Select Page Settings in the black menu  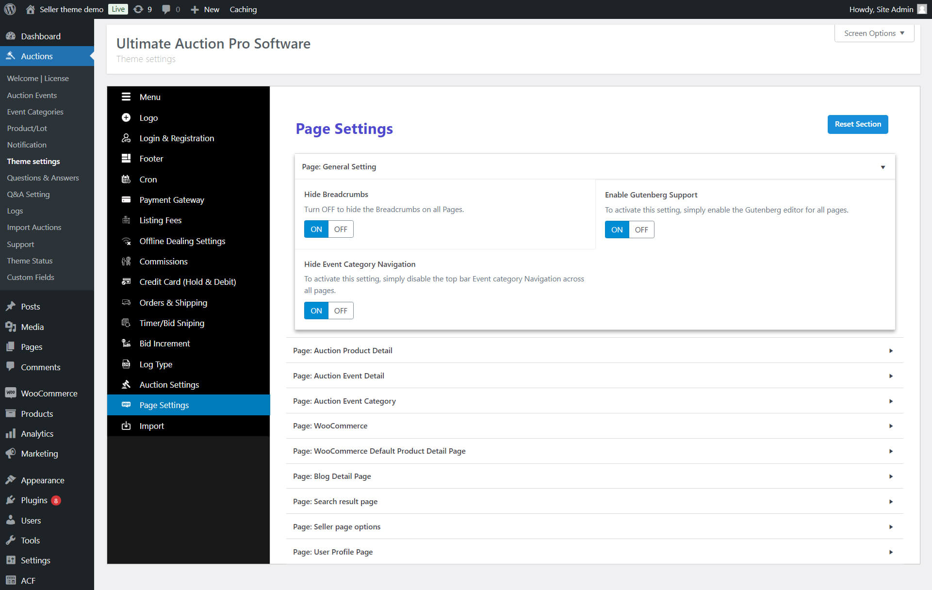point(188,405)
